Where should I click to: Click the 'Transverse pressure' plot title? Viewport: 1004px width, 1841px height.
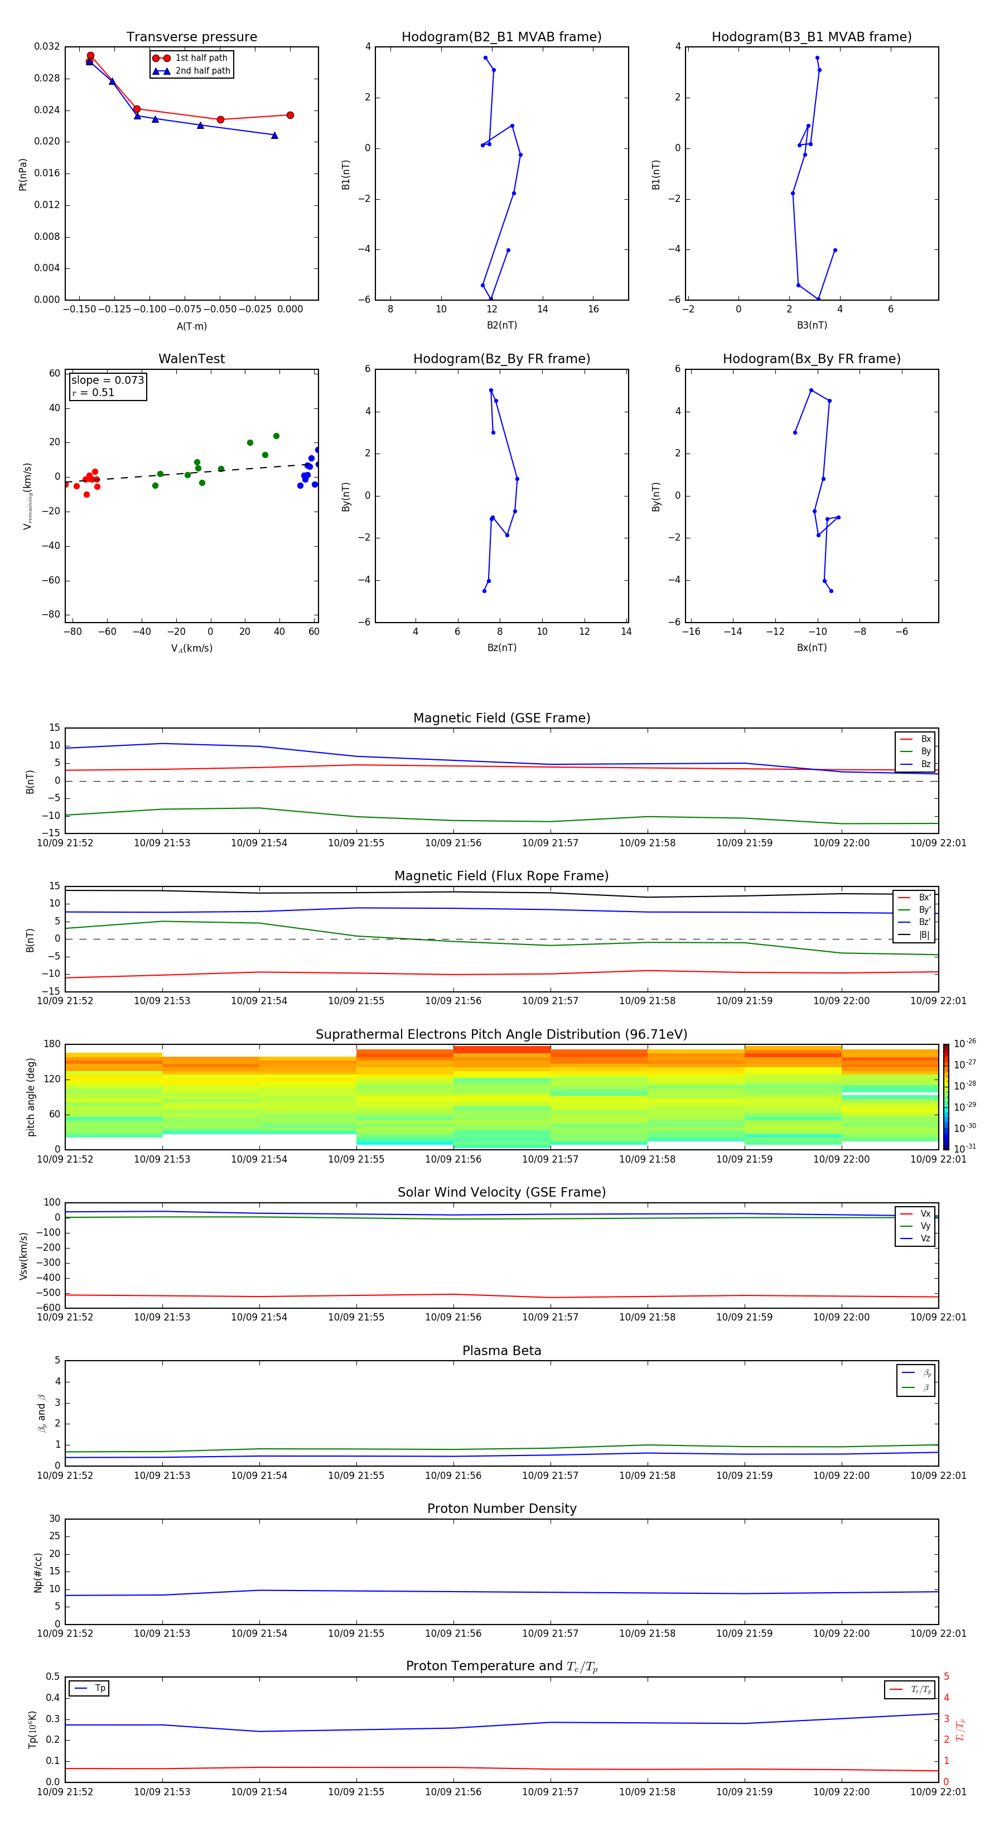[191, 37]
